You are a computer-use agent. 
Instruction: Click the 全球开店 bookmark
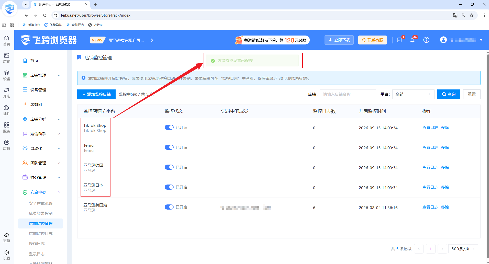75,25
